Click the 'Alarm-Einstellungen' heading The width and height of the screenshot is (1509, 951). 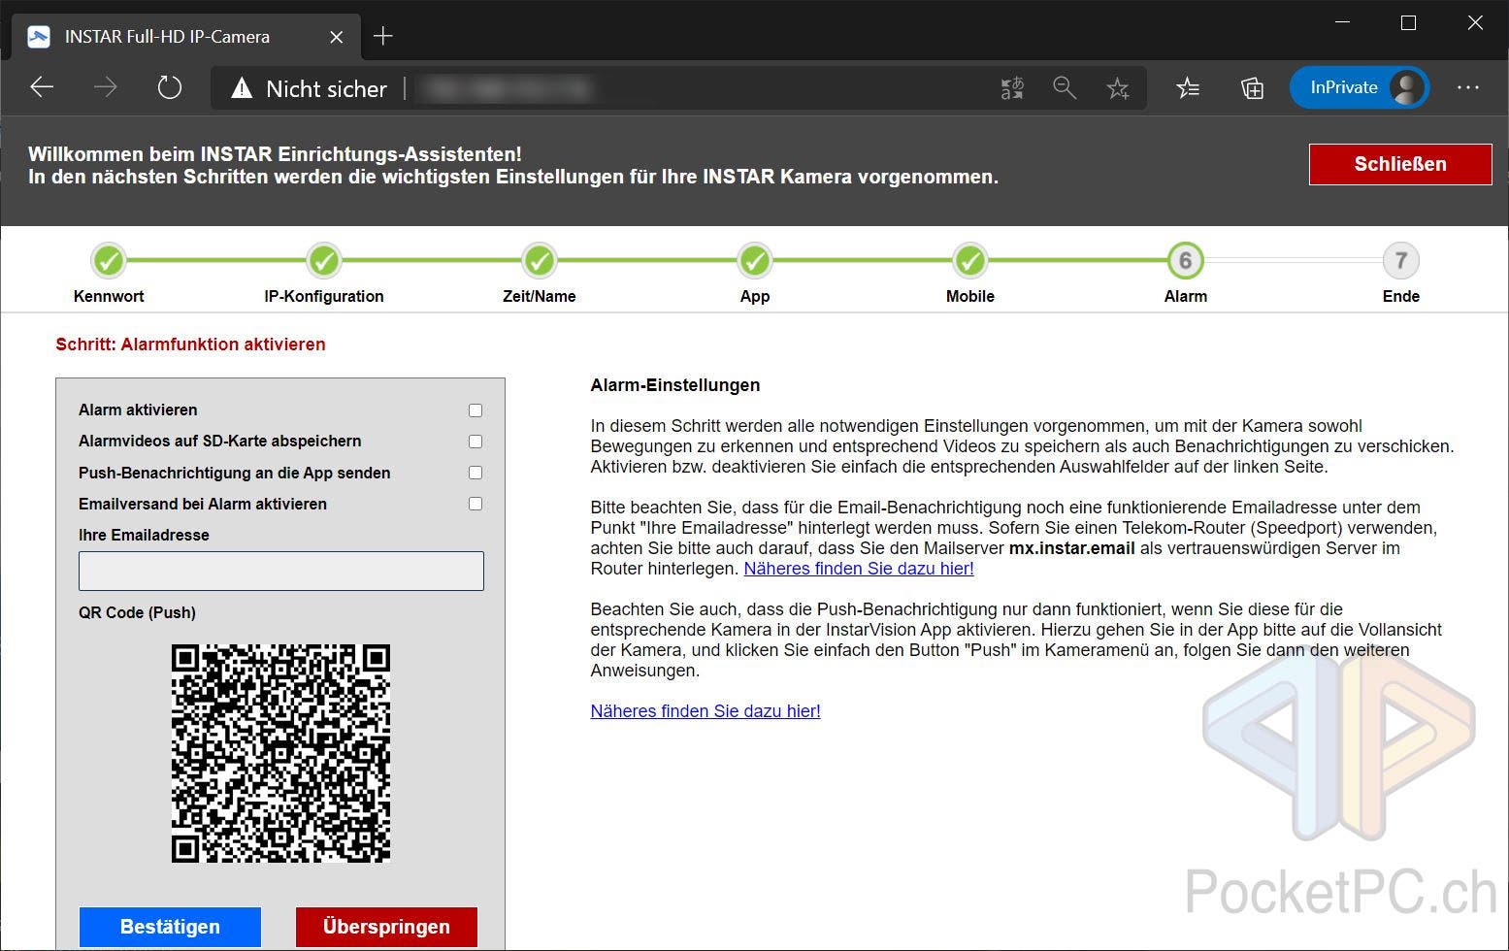click(675, 385)
